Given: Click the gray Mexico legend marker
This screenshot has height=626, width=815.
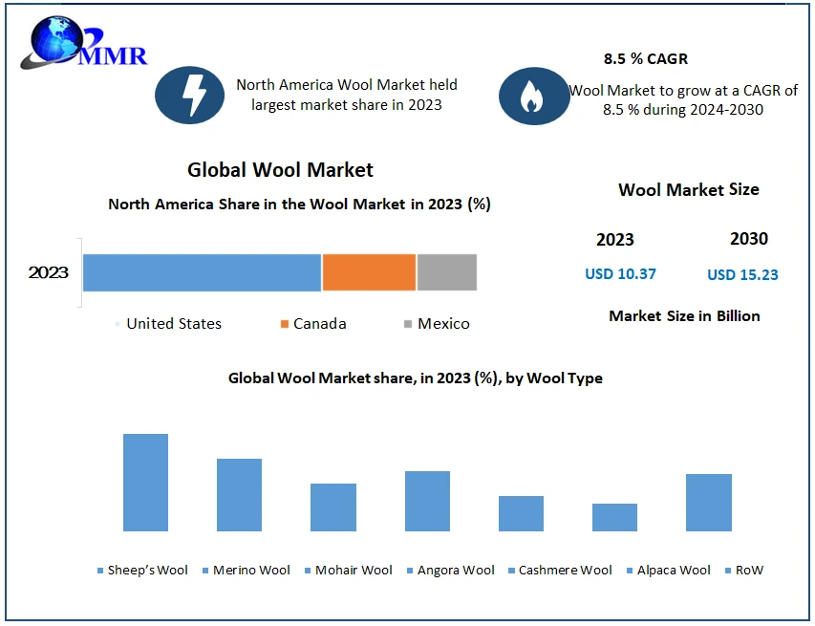Looking at the screenshot, I should point(408,324).
